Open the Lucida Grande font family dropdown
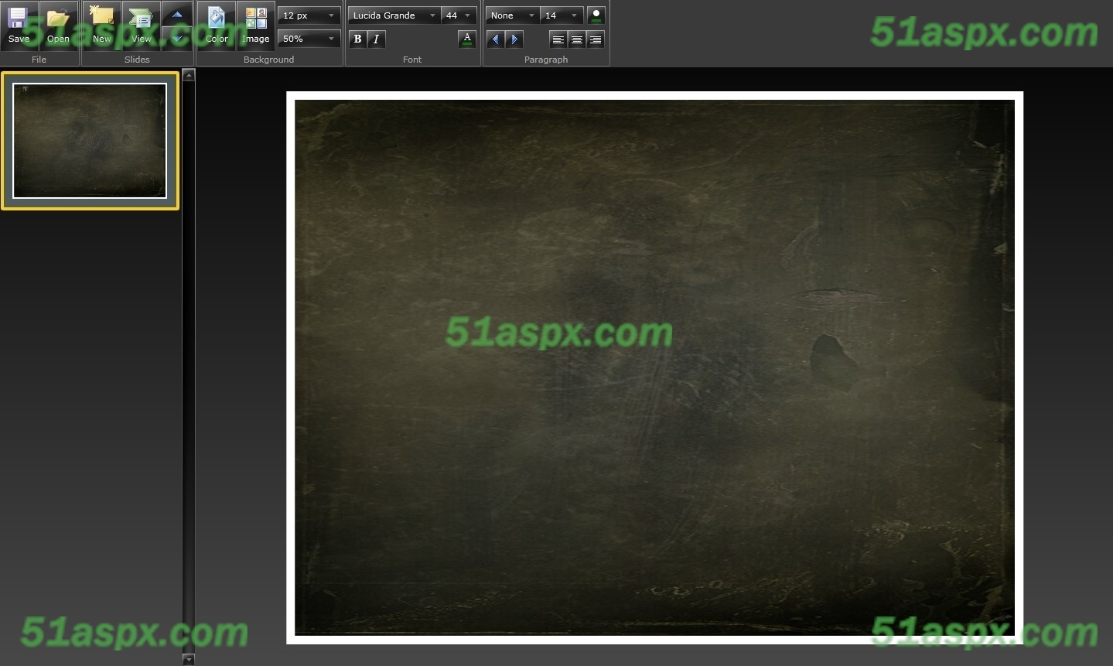This screenshot has width=1113, height=666. [394, 15]
